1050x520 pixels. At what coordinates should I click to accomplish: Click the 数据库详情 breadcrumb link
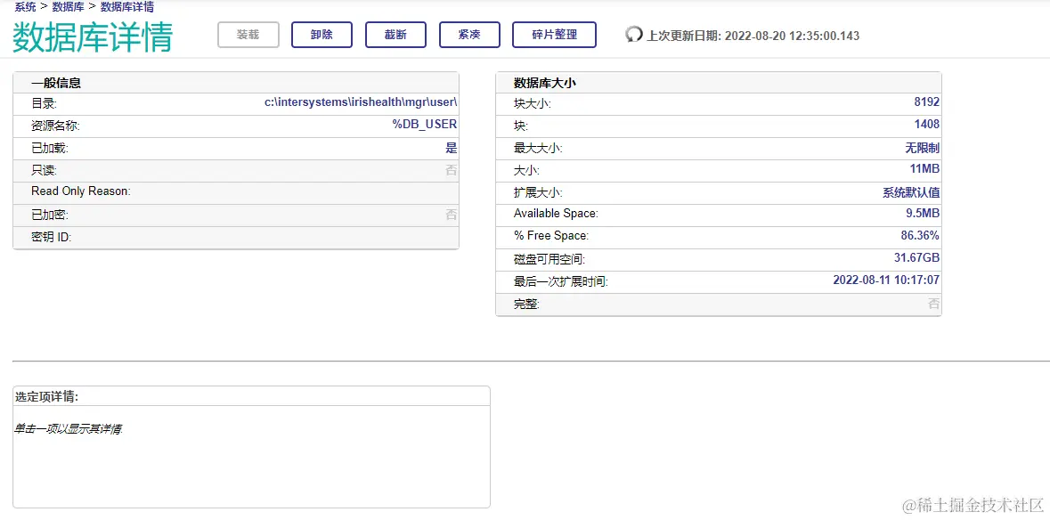pos(127,7)
